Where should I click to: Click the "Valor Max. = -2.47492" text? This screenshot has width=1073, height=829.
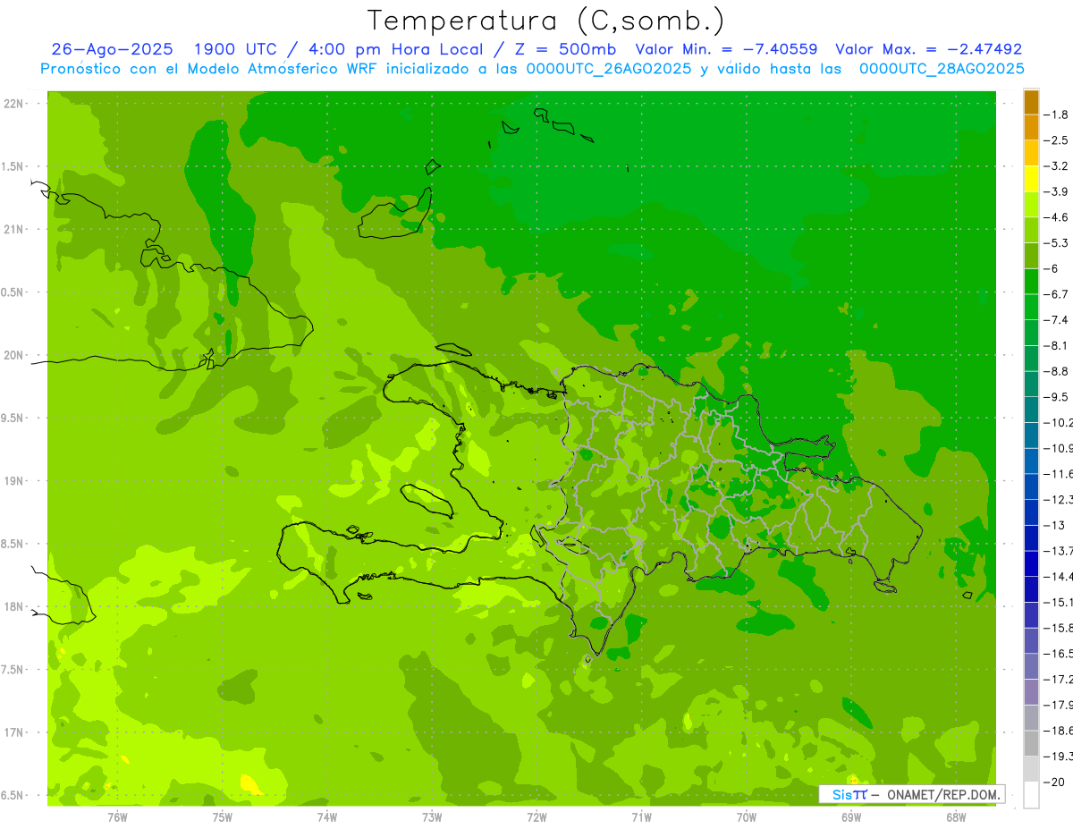[x=929, y=50]
